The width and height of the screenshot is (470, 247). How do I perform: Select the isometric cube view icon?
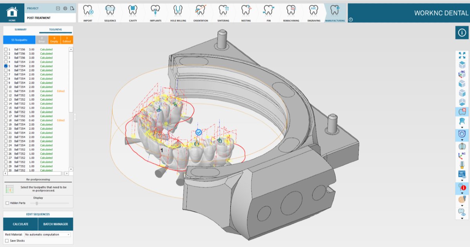(x=462, y=65)
